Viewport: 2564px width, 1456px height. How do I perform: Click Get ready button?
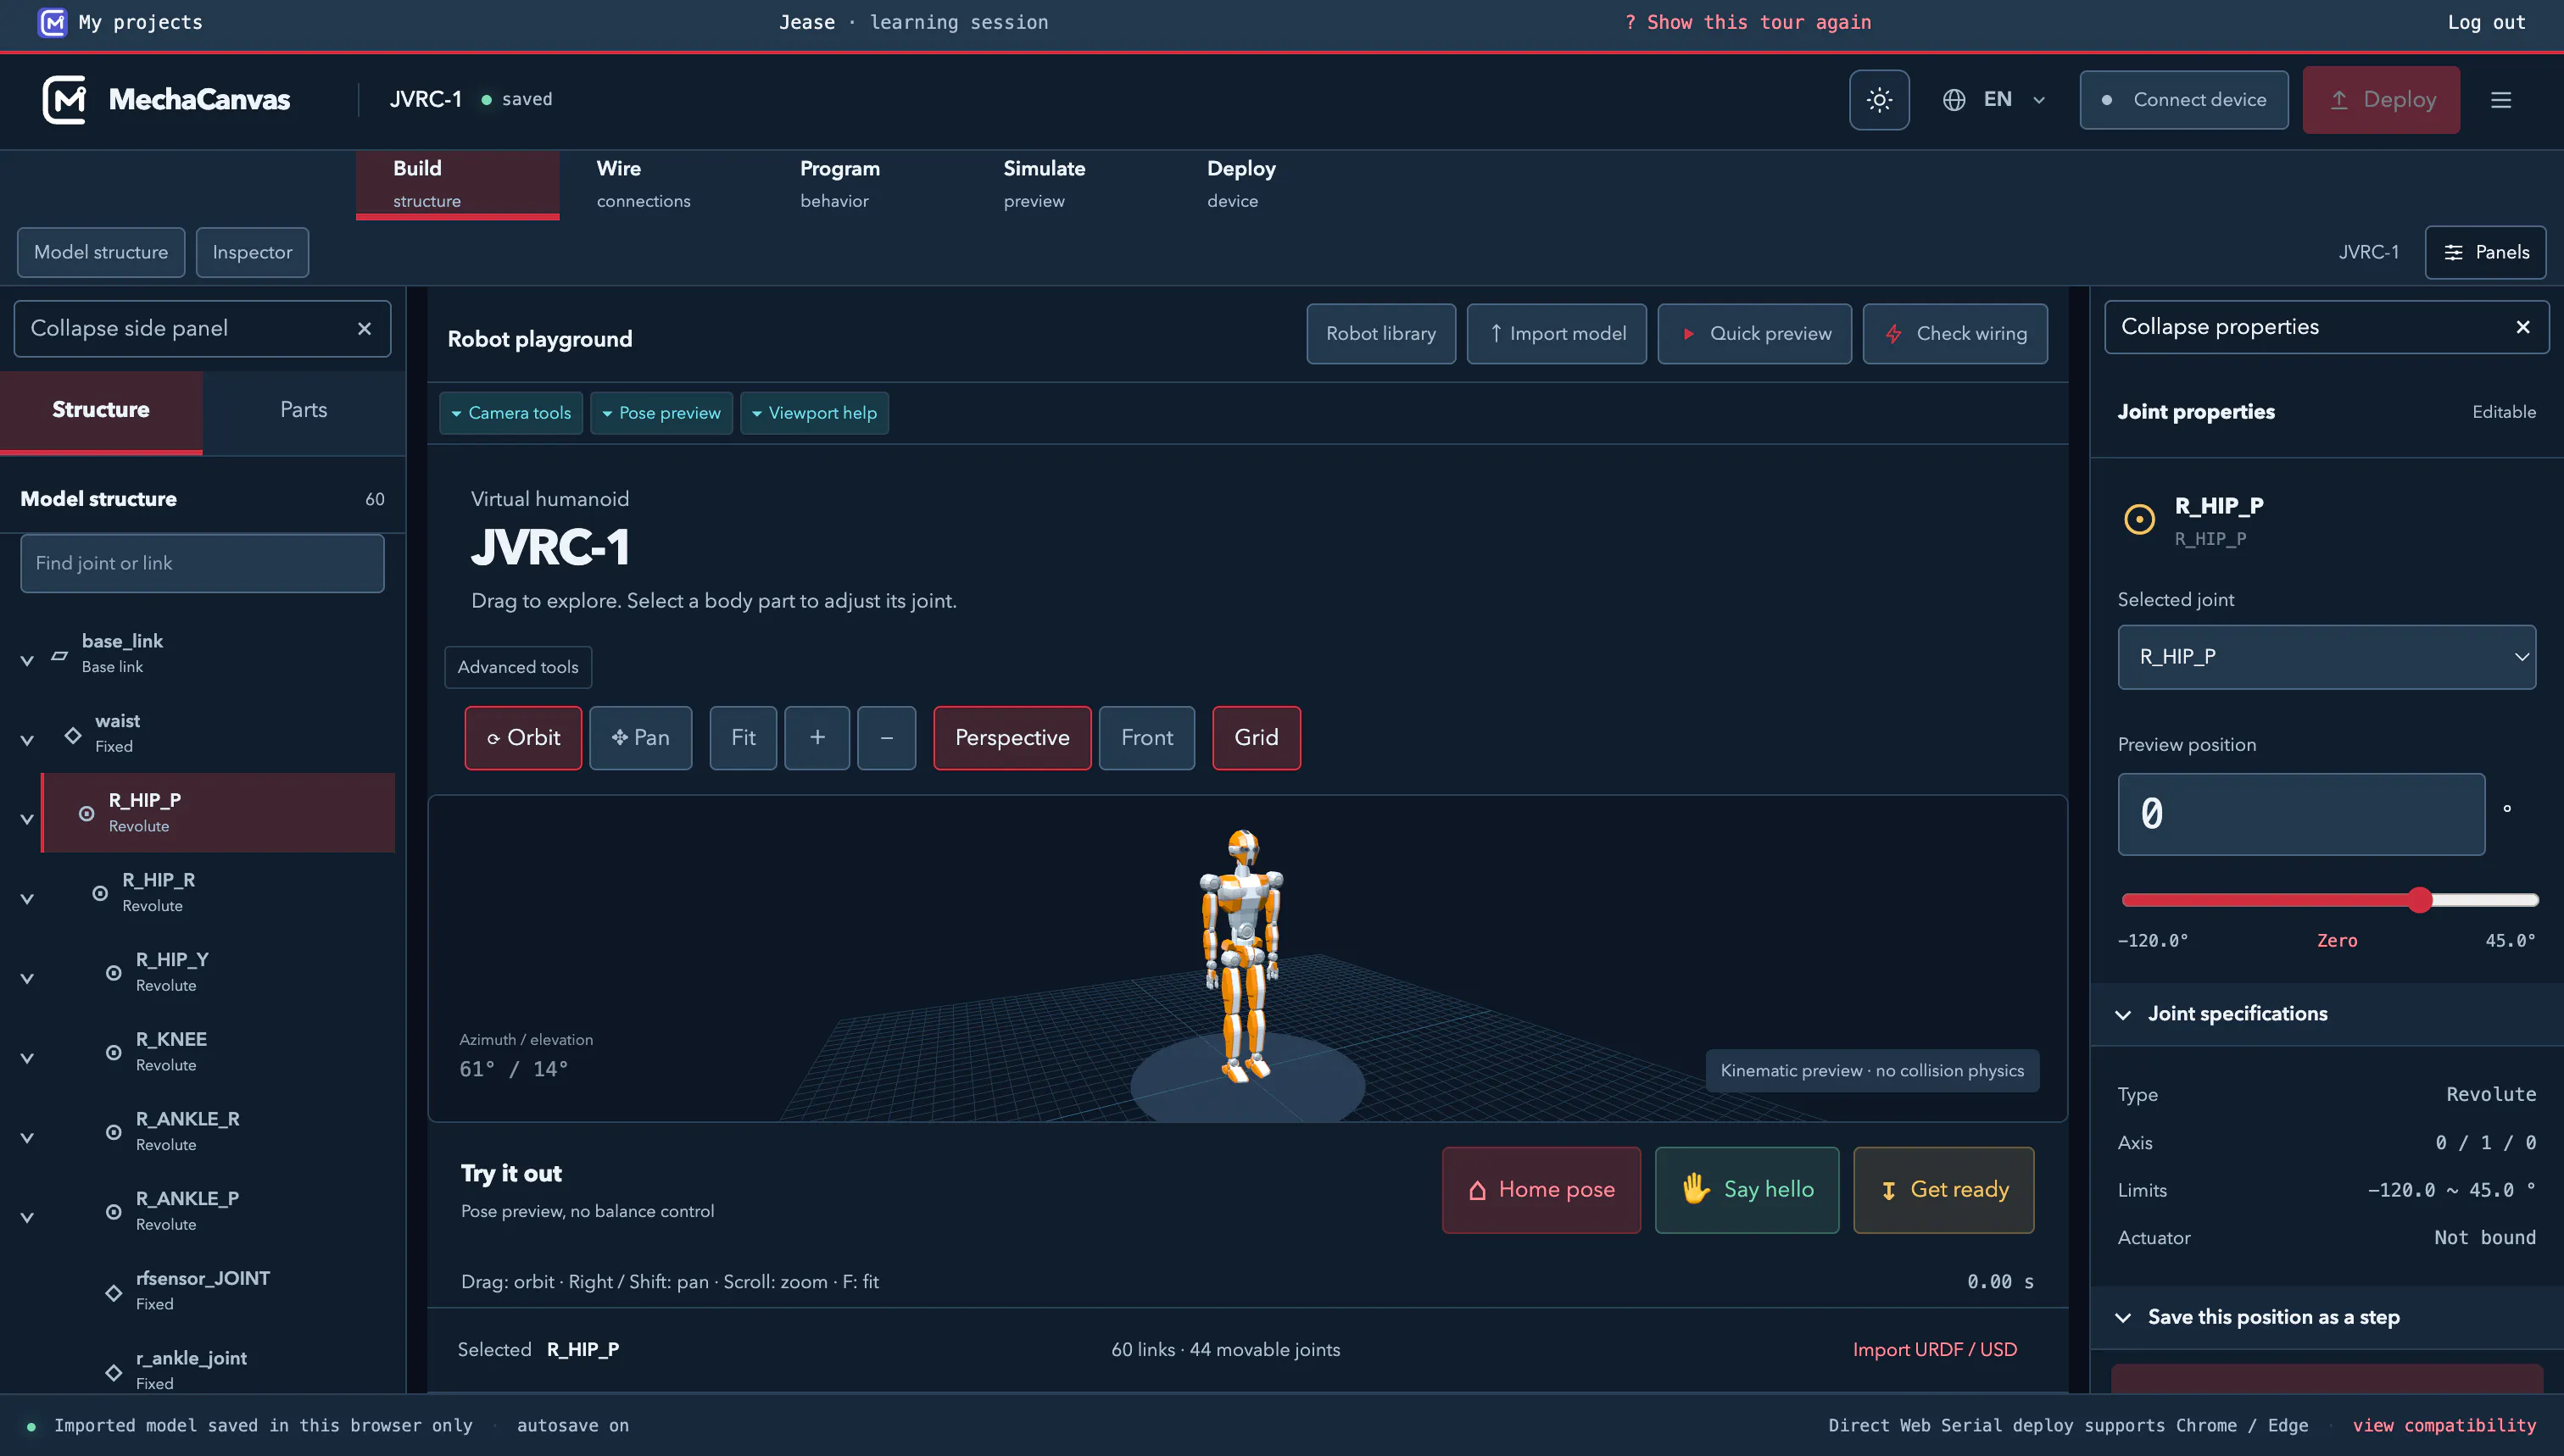[1943, 1190]
